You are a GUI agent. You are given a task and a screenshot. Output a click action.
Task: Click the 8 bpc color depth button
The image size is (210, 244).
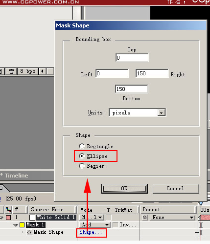(x=28, y=71)
